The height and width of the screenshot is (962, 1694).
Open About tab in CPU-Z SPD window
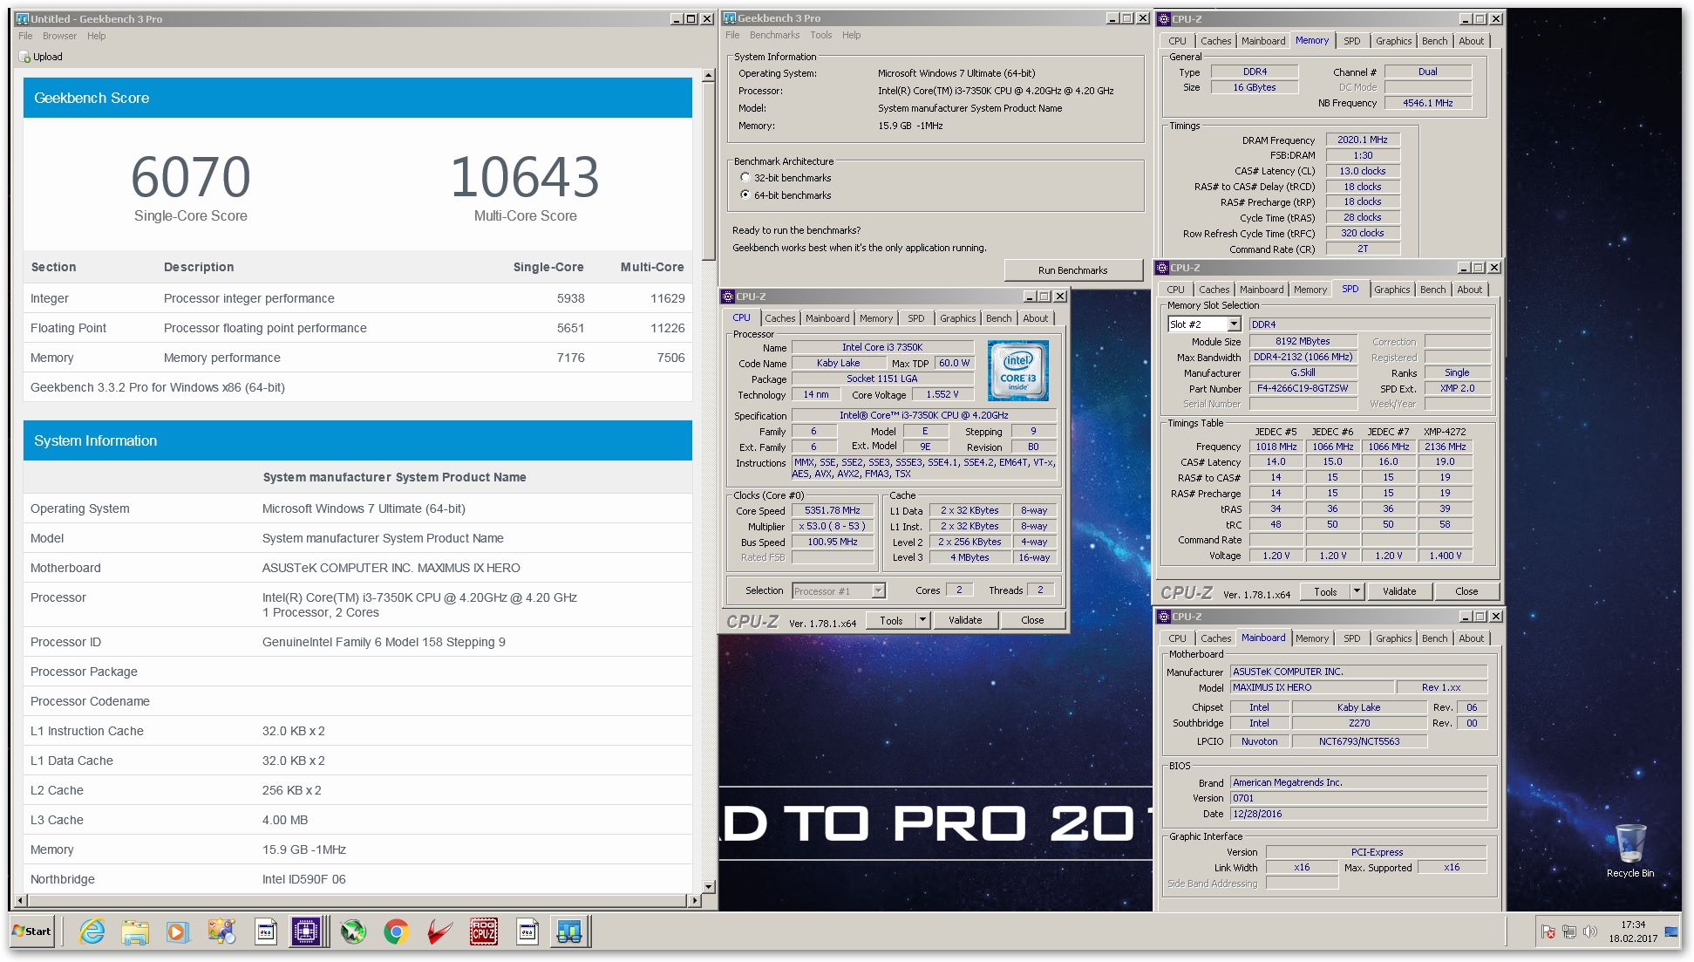pyautogui.click(x=1469, y=290)
